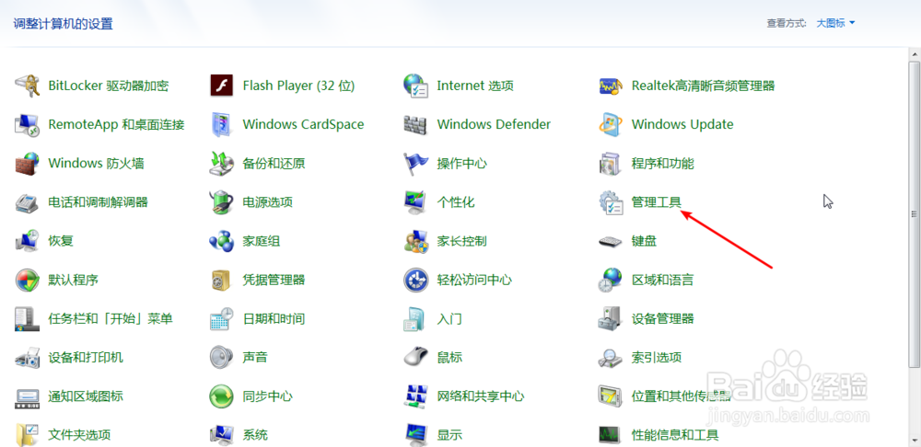Click the 系统 computer icon

[x=221, y=435]
